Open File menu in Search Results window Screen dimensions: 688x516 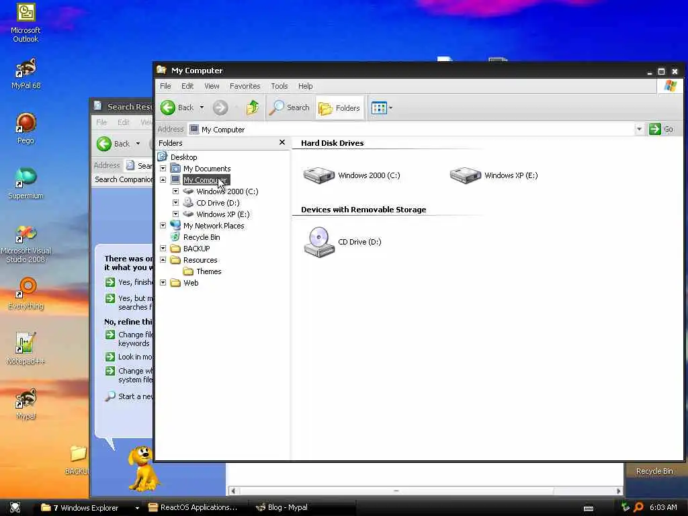point(101,122)
